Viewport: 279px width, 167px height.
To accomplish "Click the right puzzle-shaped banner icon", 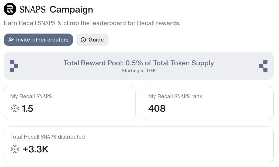I will [x=263, y=66].
